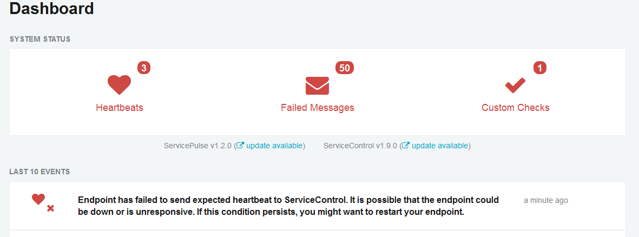This screenshot has height=237, width=639.
Task: Click the Custom Checks checkmark icon
Action: click(x=515, y=85)
